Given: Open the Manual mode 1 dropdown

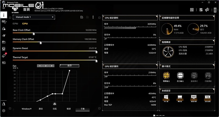Looking at the screenshot, I should point(34,17).
